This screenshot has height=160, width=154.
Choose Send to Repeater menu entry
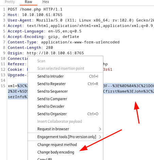click(x=65, y=84)
